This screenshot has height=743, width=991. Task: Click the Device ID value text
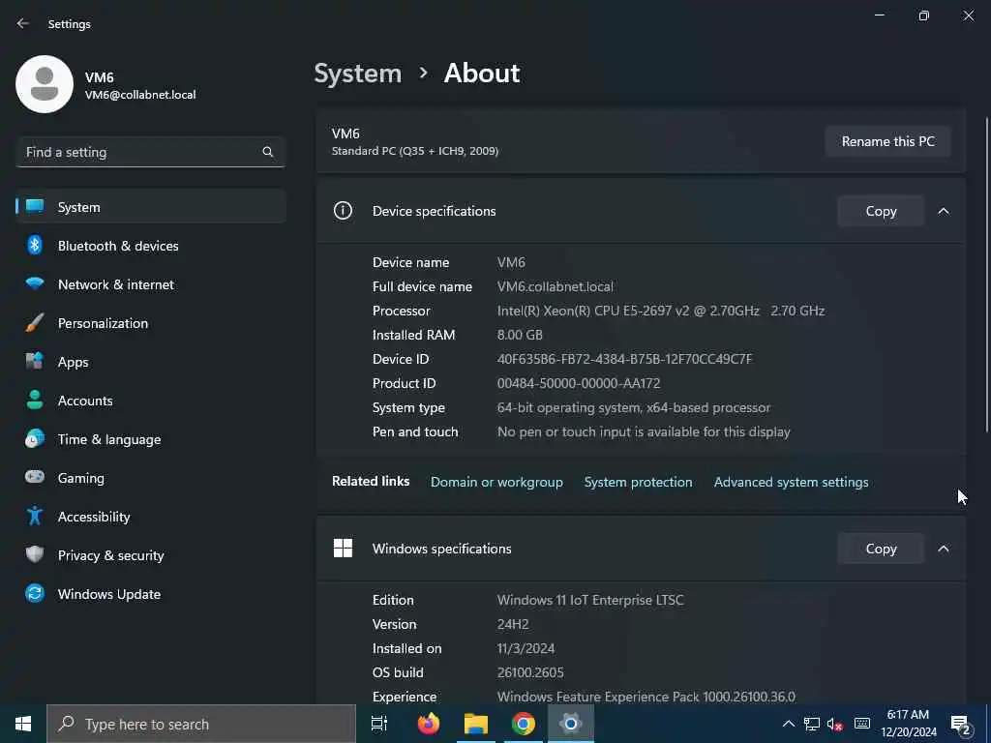coord(624,359)
